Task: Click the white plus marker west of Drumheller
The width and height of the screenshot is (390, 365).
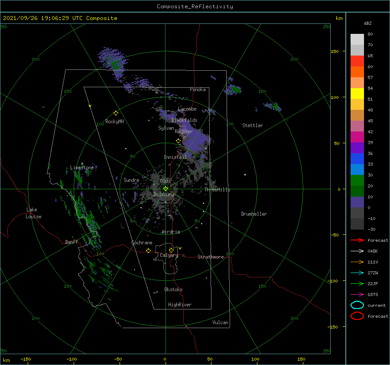Action: [245, 174]
